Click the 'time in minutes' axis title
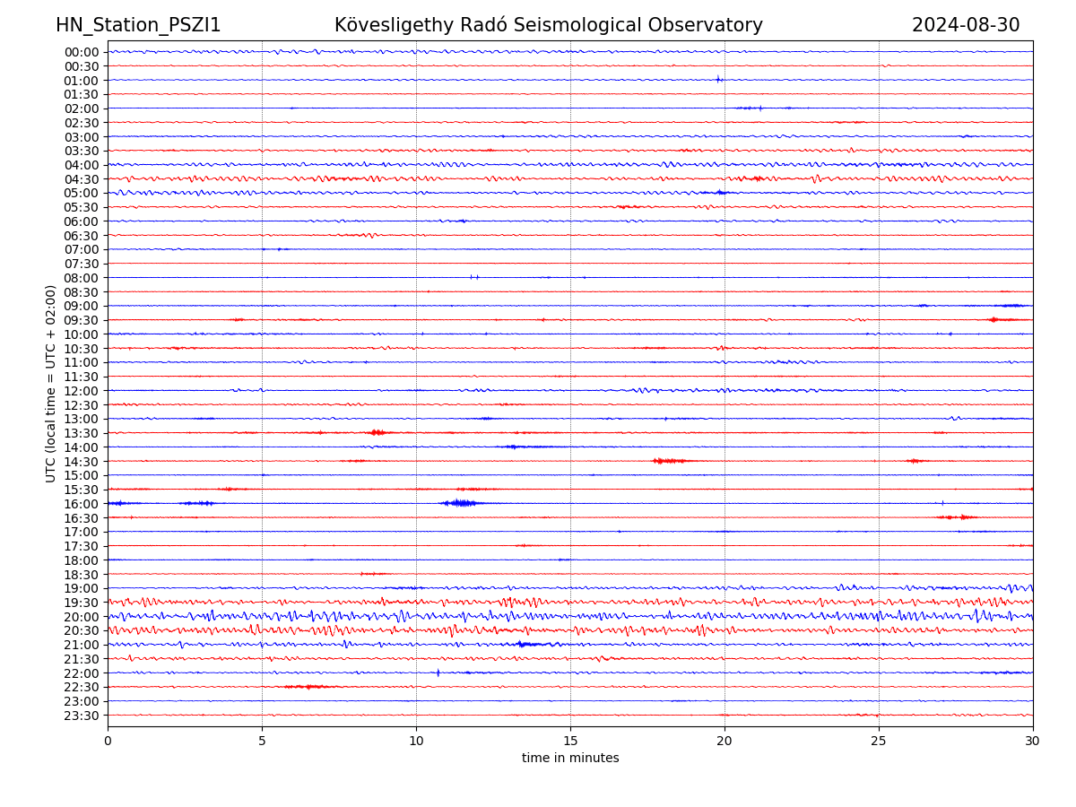This screenshot has height=807, width=1076. point(570,759)
